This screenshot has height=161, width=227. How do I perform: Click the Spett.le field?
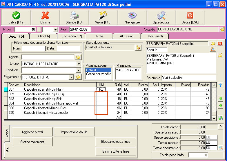tap(157, 50)
